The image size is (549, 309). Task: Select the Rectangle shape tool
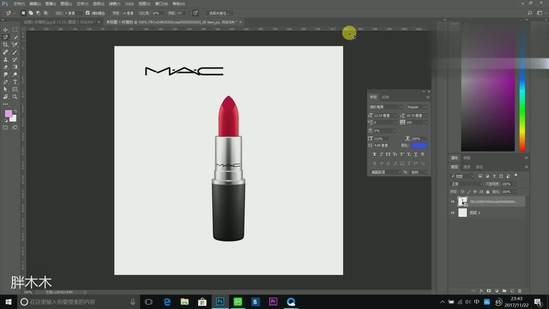coord(15,89)
